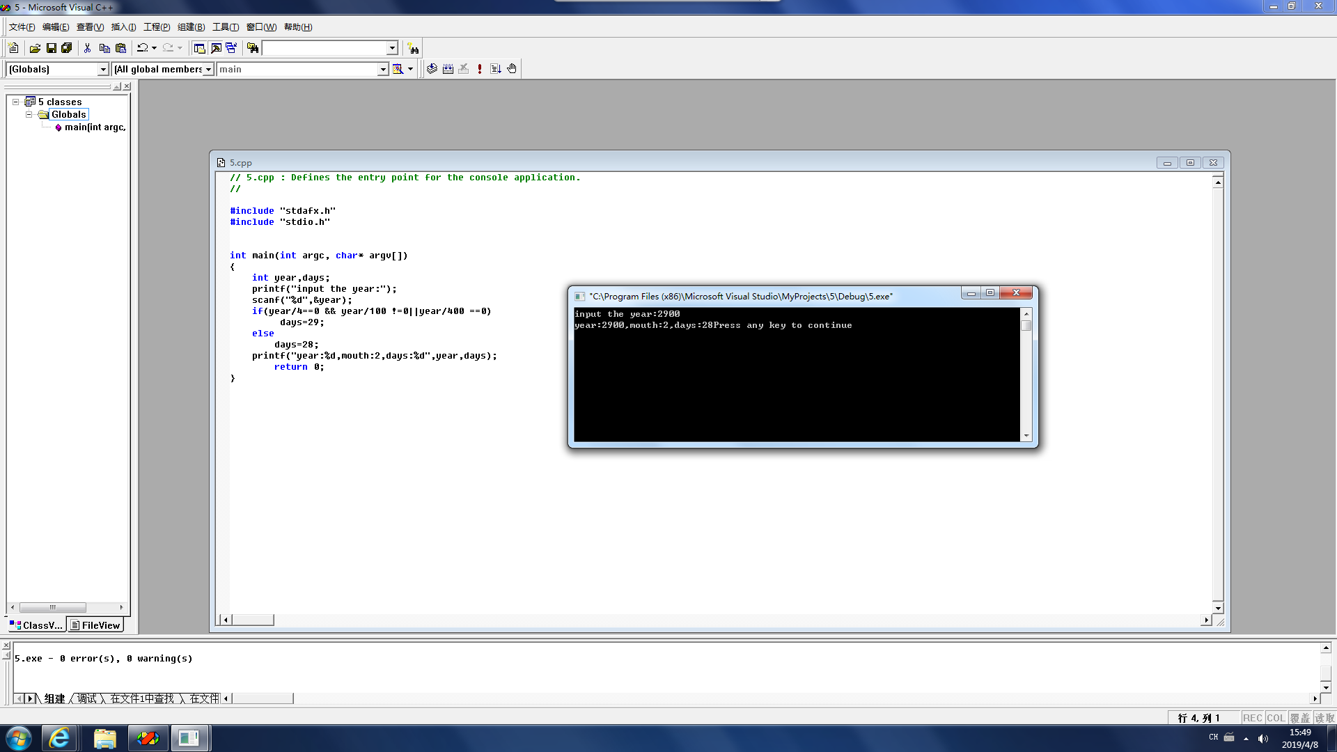Click the class tree horizontal scrollbar thumb
Viewport: 1337px width, 752px height.
tap(52, 607)
